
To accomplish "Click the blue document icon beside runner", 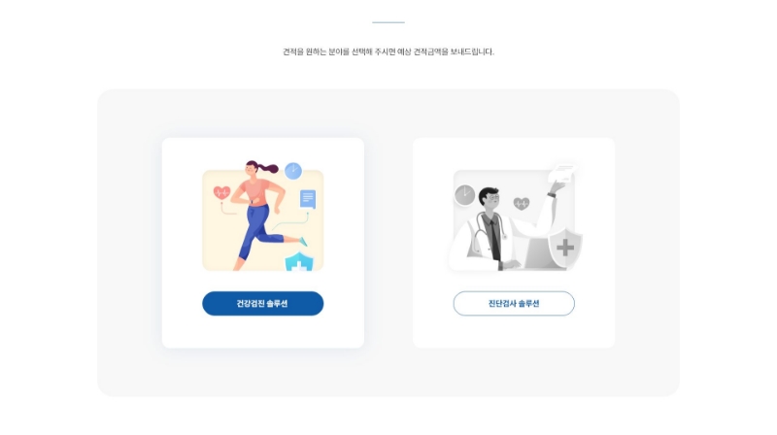I will pyautogui.click(x=308, y=199).
